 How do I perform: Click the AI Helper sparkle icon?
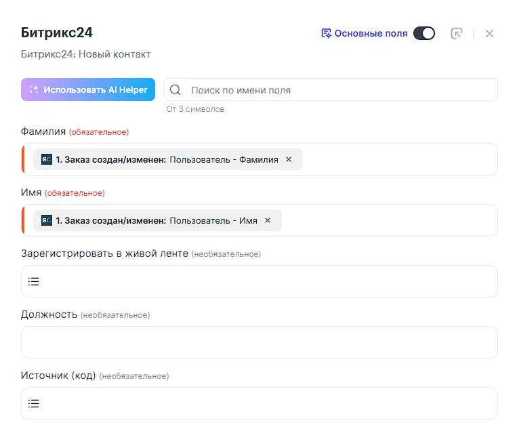pyautogui.click(x=34, y=89)
